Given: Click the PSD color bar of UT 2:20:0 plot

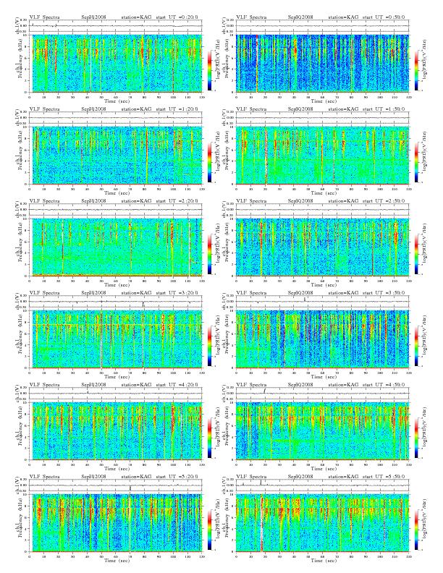Looking at the screenshot, I should pyautogui.click(x=209, y=254).
